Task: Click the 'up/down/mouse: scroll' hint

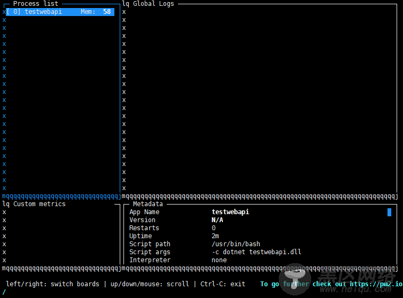Action: click(x=149, y=284)
